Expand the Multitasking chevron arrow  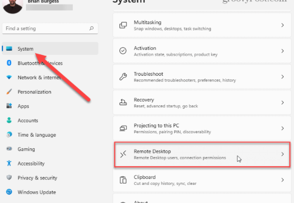point(282,25)
